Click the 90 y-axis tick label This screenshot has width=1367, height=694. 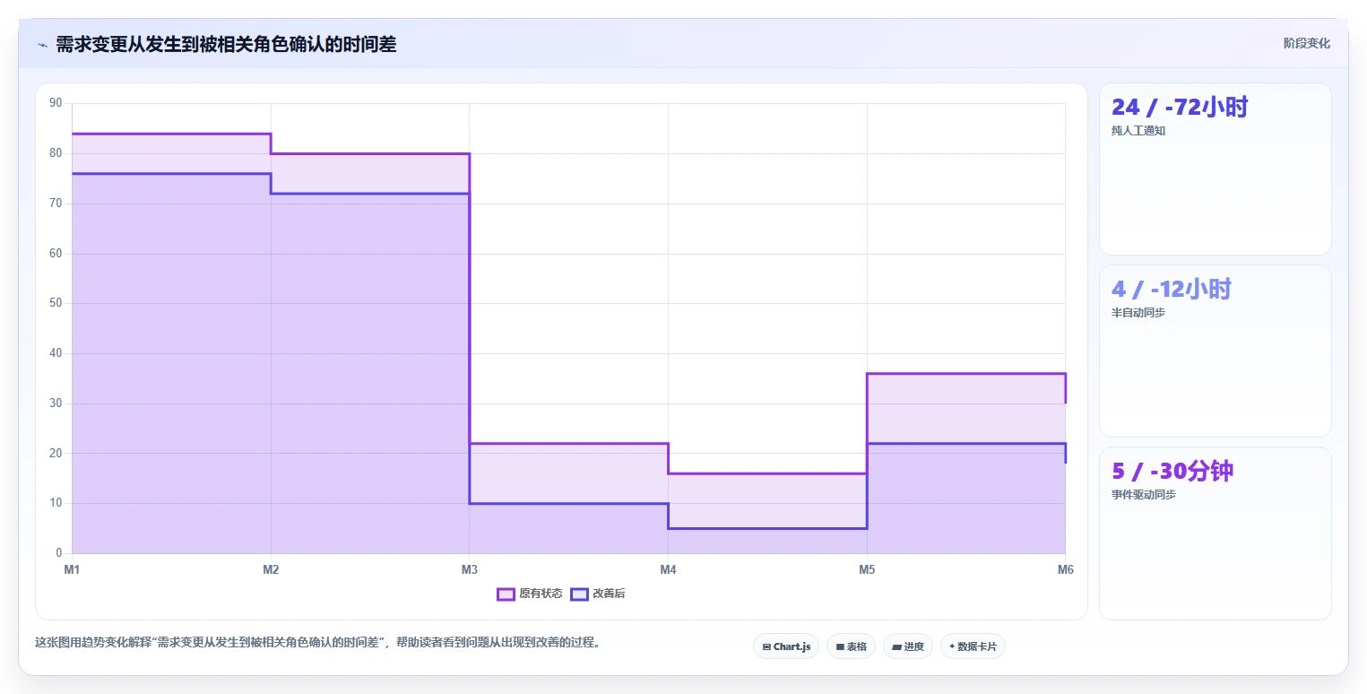[x=56, y=103]
